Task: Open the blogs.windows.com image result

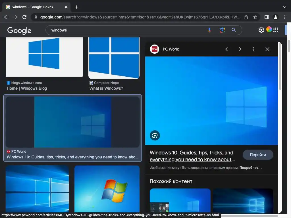Action: tap(44, 57)
